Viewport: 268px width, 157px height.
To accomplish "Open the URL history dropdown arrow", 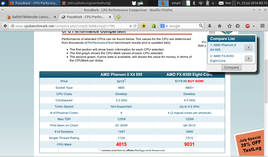I will pos(131,26).
